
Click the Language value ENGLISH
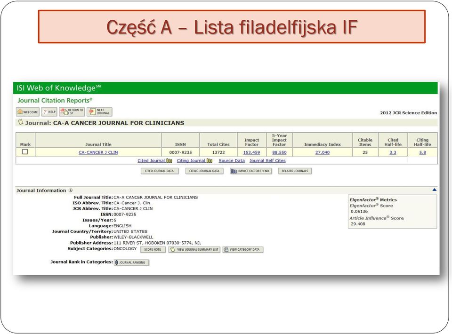[122, 226]
